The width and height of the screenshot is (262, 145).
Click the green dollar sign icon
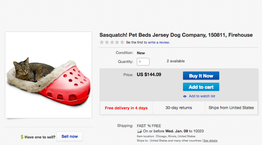tap(22, 137)
